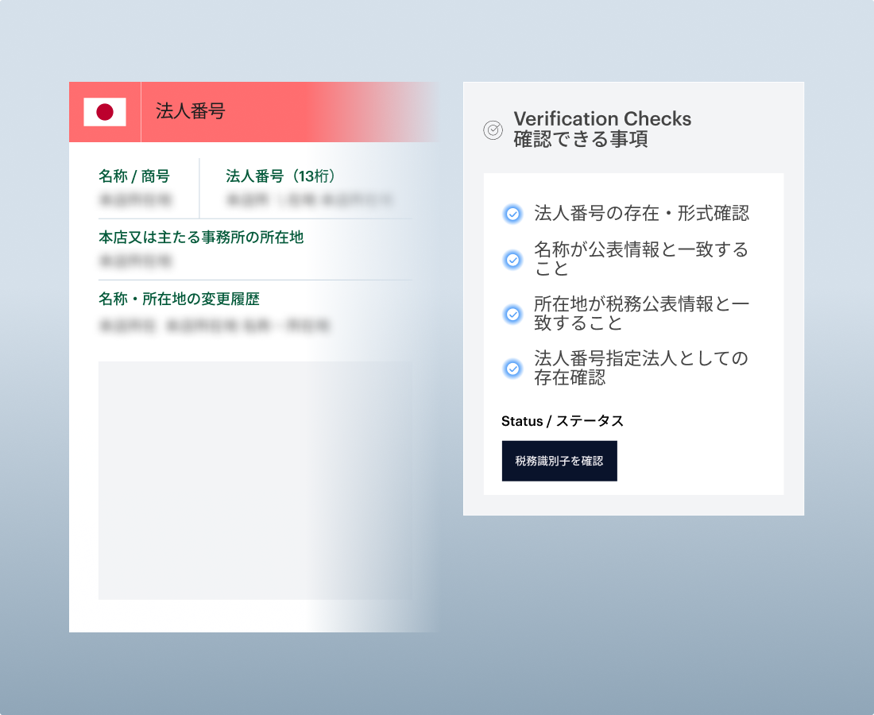Click checkmark icon beside 所在地が税務公表情報と一致すること
Screen dimensions: 874x715
(513, 314)
